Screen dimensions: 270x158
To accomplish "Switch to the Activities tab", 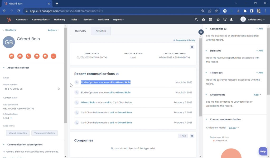I will point(101,31).
